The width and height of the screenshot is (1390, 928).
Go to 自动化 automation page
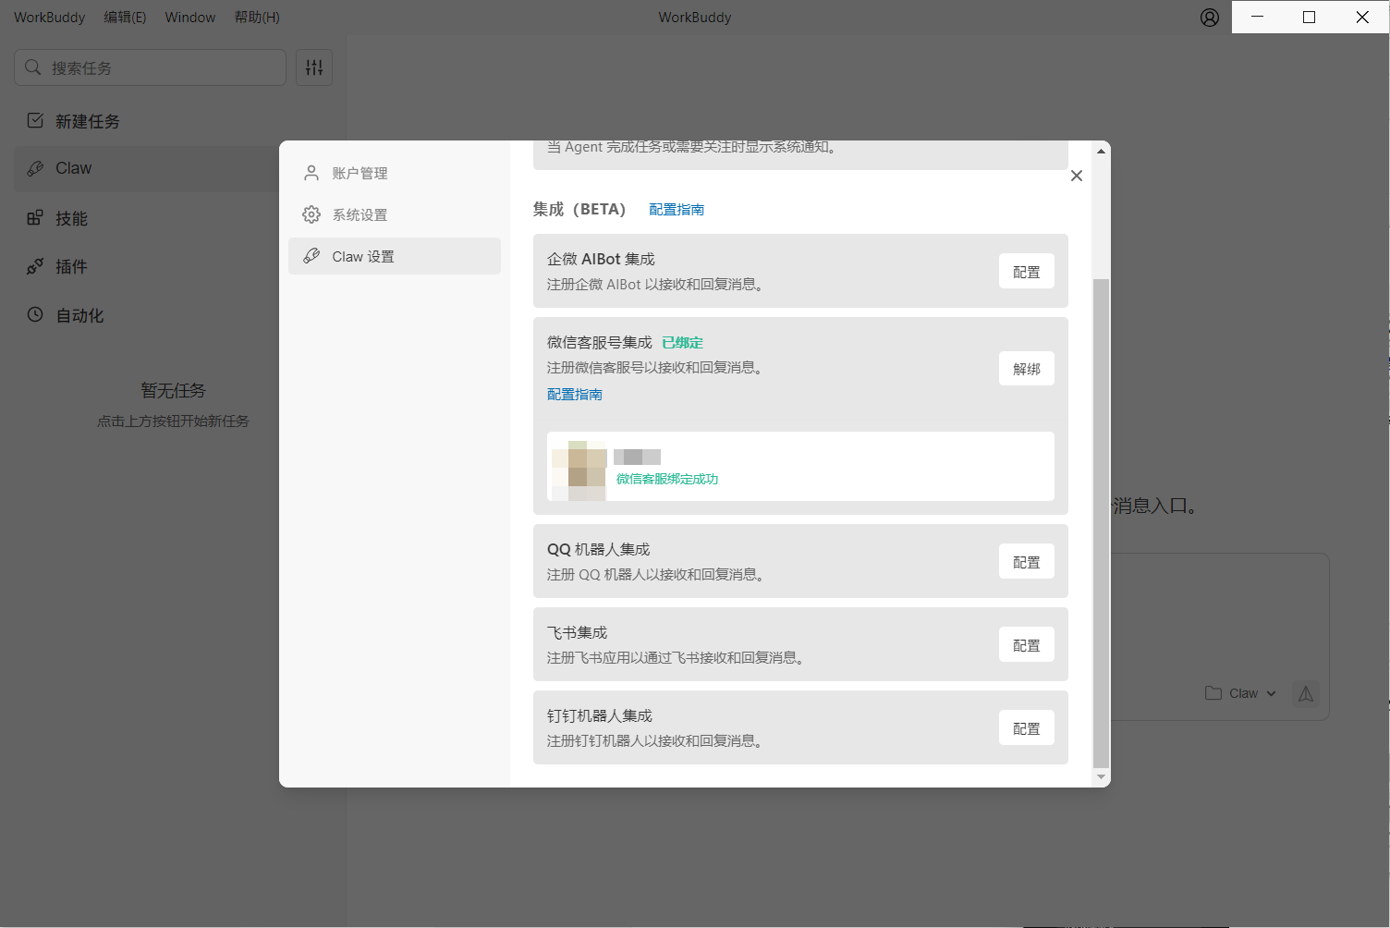pyautogui.click(x=79, y=315)
